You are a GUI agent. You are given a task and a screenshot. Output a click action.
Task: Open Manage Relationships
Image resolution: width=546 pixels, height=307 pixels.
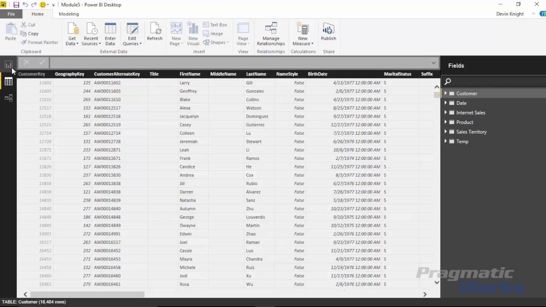(x=271, y=34)
